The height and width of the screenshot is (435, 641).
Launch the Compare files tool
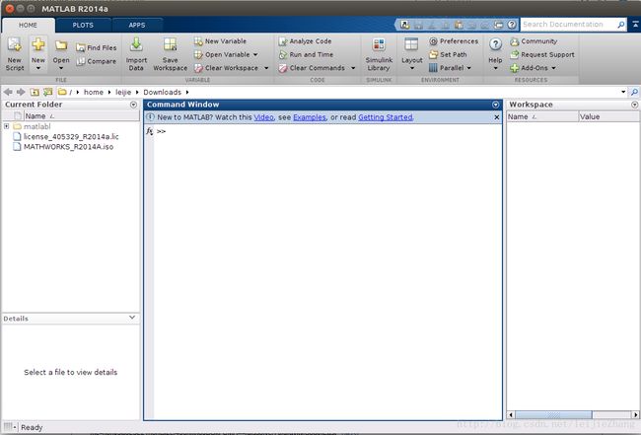pyautogui.click(x=97, y=61)
